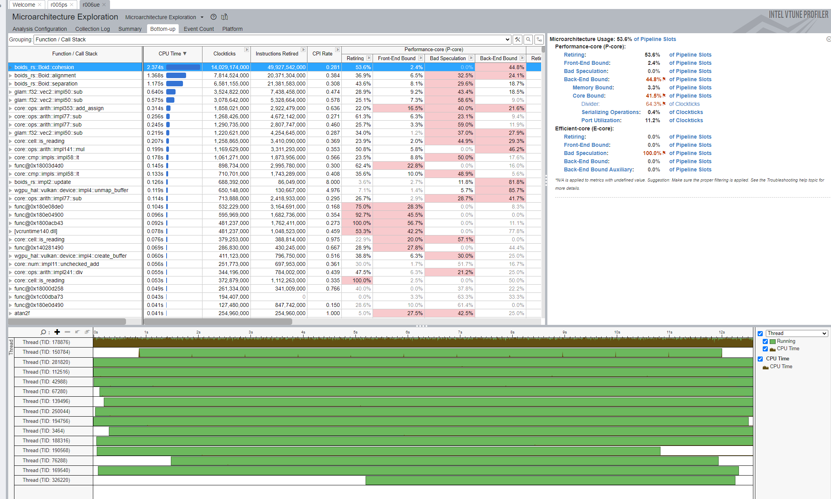This screenshot has height=499, width=831.
Task: Uncheck the Running checkbox in legend
Action: (765, 341)
